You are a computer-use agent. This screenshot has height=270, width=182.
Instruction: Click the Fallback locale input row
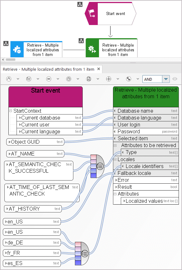tap(146, 173)
